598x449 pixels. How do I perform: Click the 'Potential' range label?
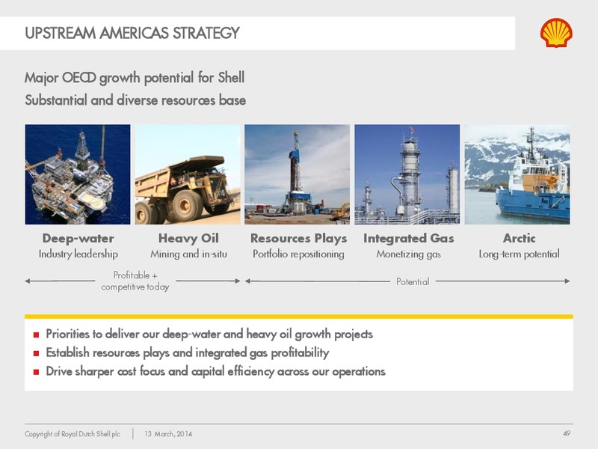point(413,282)
